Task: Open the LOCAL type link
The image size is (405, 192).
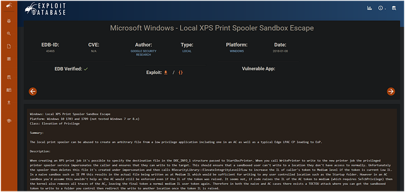Action: click(187, 51)
